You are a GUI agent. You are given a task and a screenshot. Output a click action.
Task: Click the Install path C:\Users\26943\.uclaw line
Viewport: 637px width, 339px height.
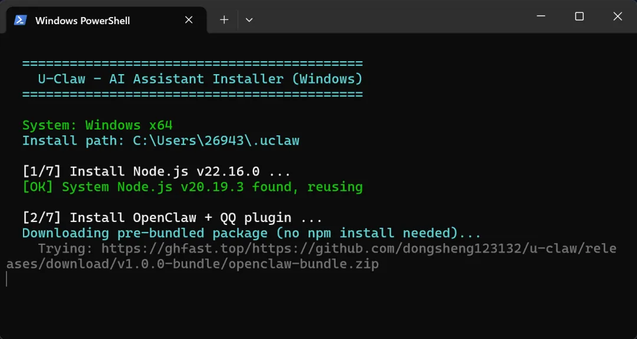[161, 141]
